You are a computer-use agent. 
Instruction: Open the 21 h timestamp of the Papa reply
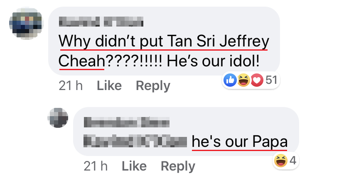tap(96, 166)
